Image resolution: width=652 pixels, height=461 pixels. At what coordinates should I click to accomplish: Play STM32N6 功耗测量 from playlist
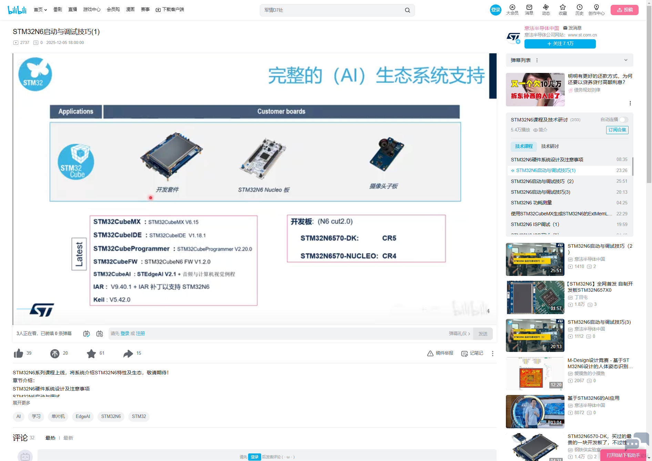coord(569,203)
